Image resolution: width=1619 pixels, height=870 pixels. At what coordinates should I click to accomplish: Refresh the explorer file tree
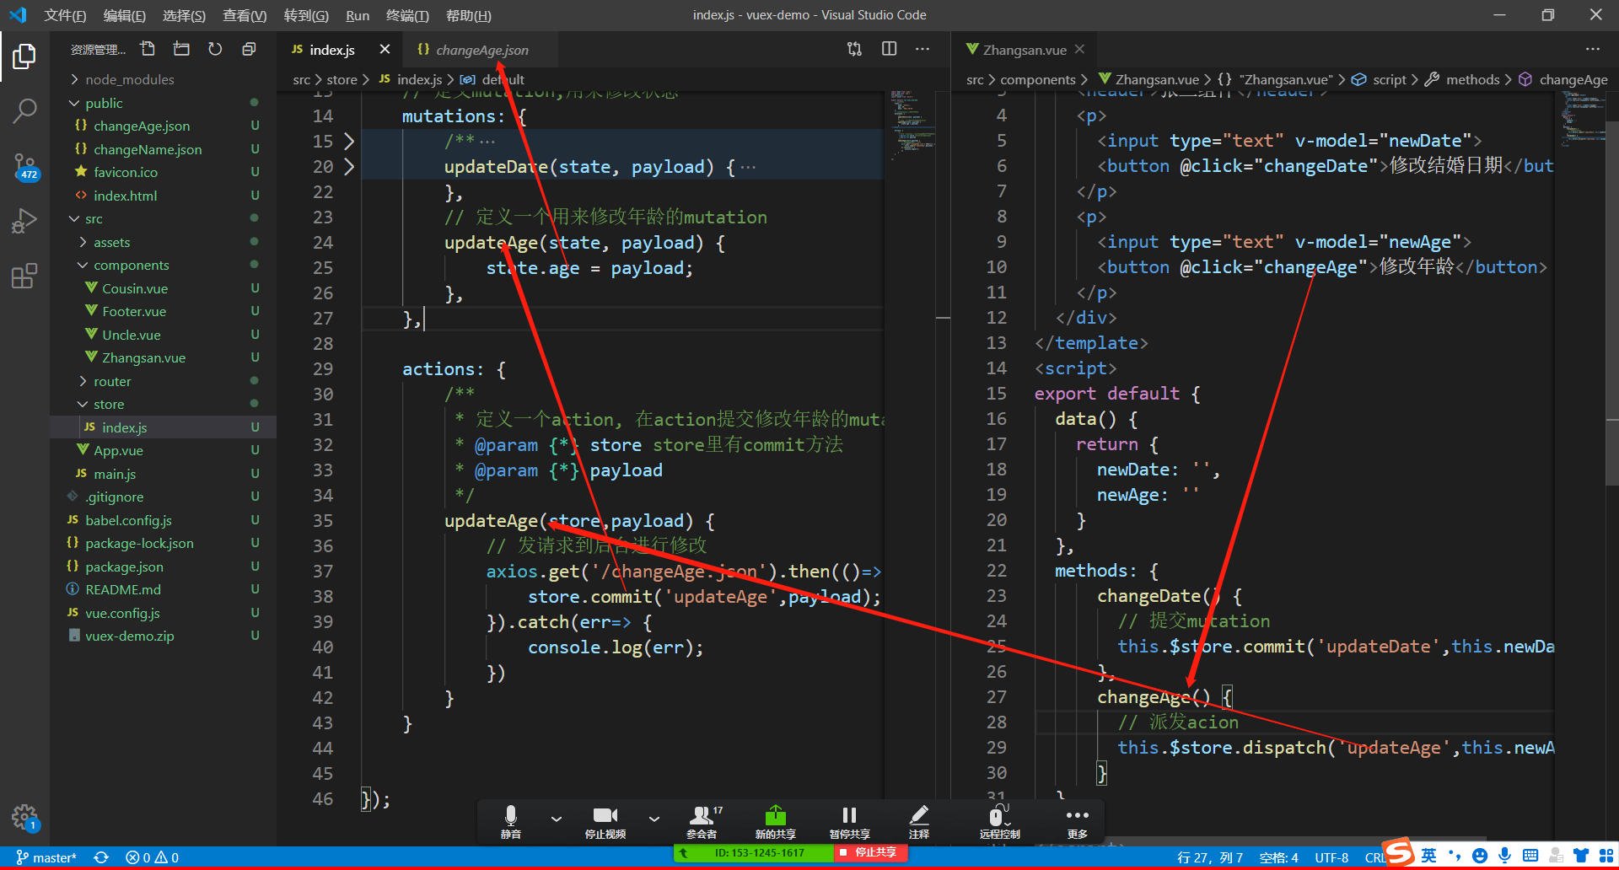[x=215, y=49]
